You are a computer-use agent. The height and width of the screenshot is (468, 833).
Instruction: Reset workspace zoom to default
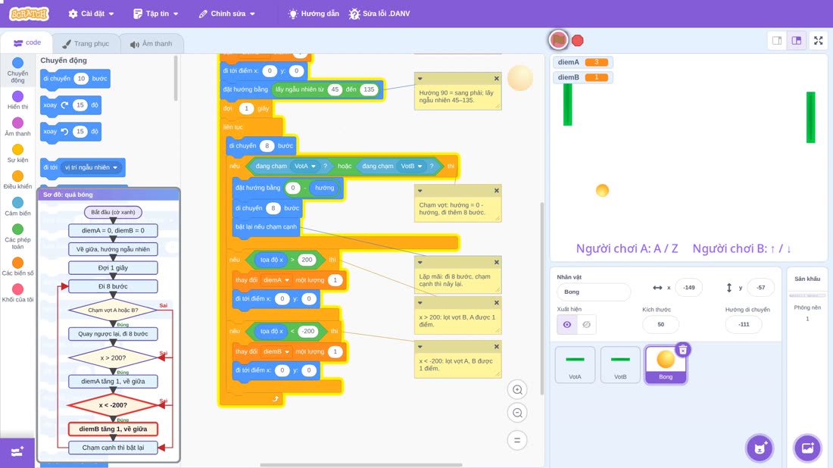(517, 440)
